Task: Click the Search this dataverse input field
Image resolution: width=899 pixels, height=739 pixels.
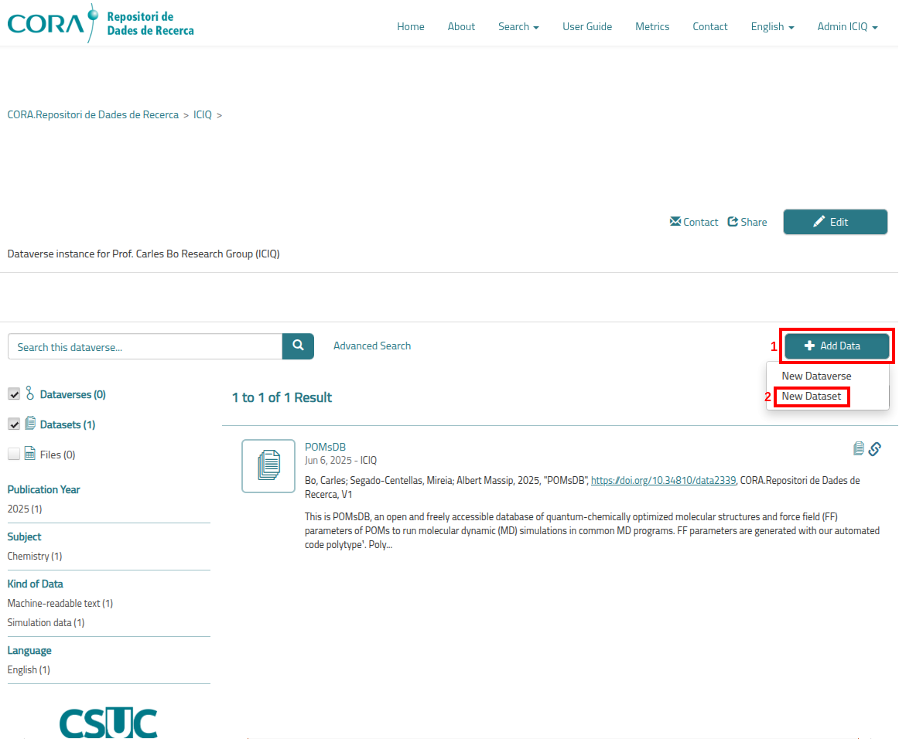Action: 145,347
